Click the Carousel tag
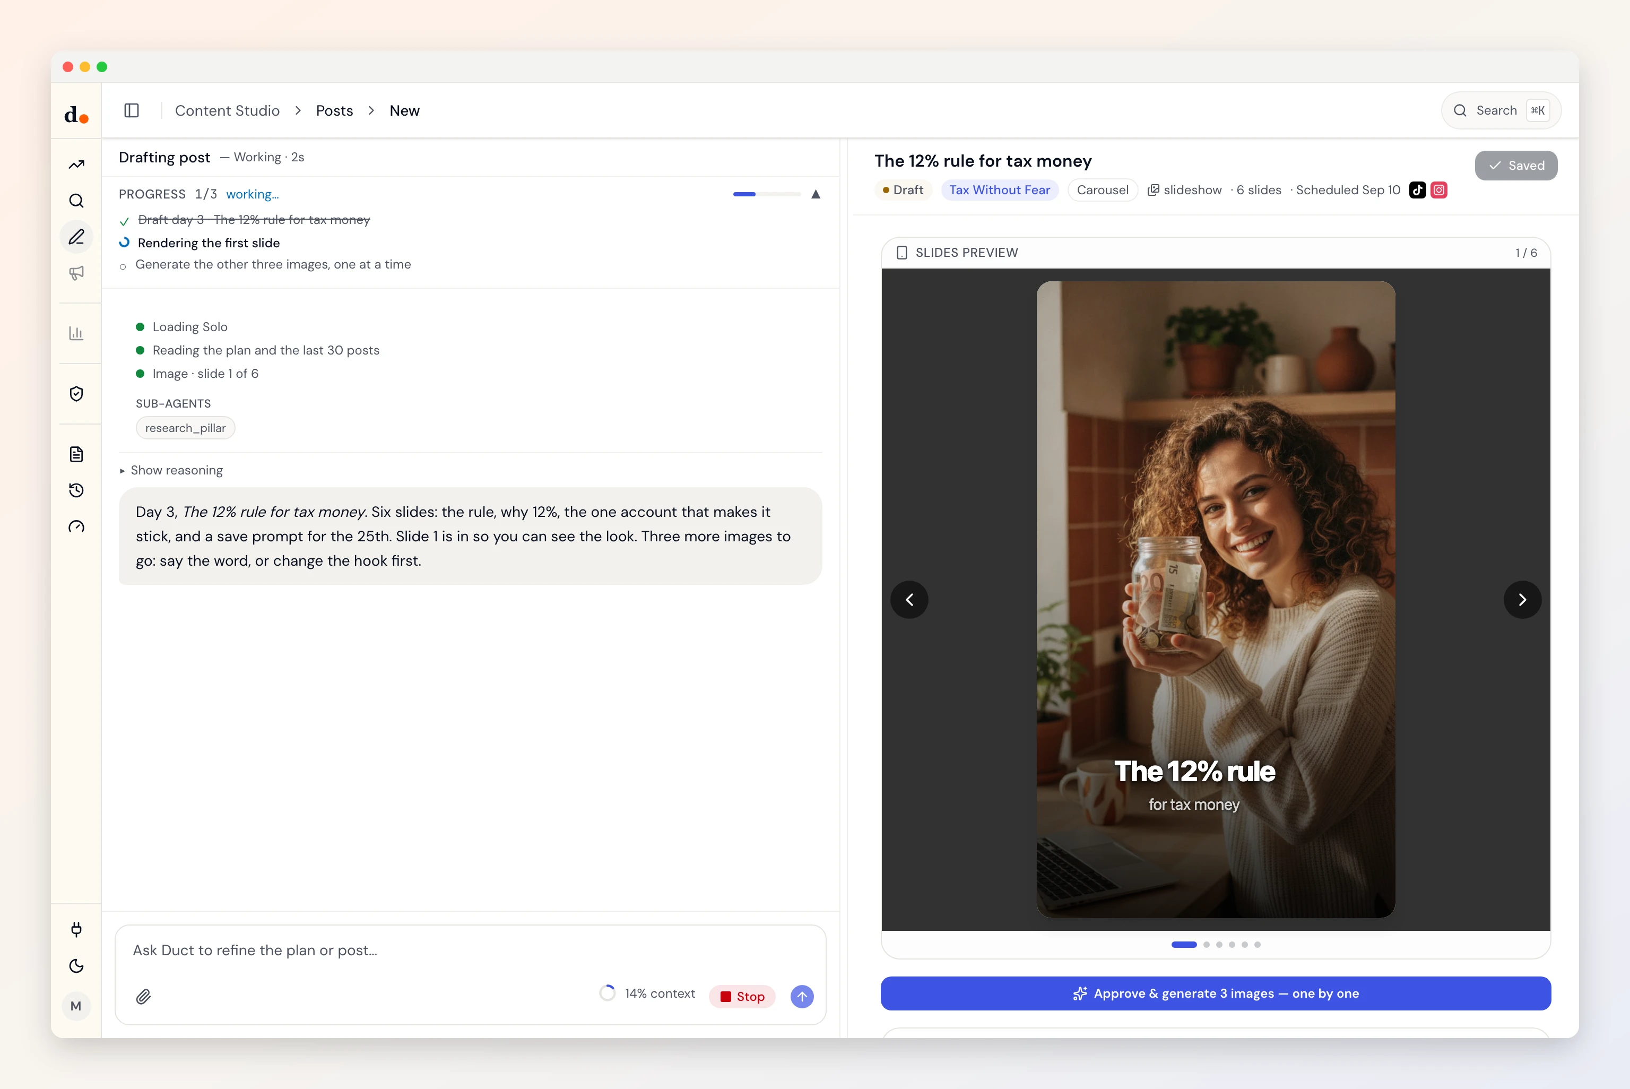 point(1103,191)
